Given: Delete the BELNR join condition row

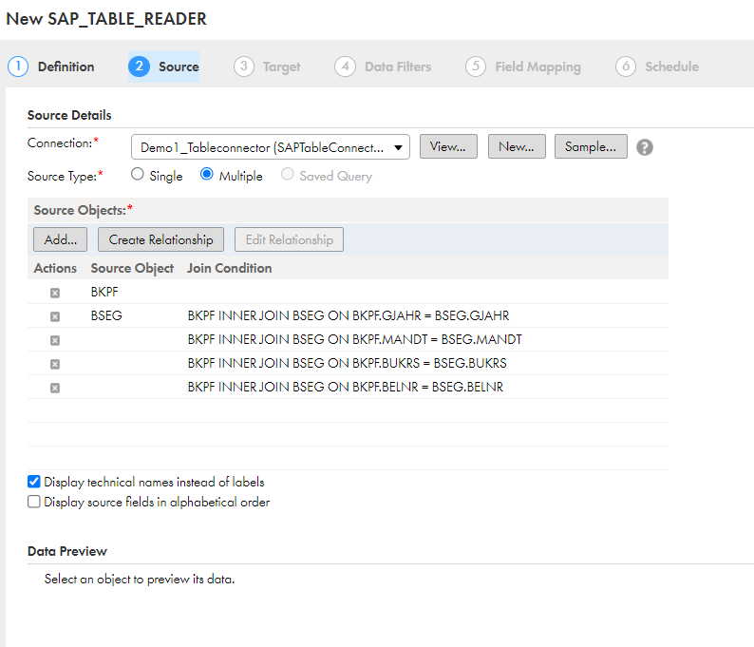Looking at the screenshot, I should click(x=55, y=388).
